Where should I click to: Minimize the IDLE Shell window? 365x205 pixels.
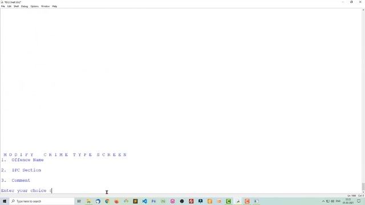343,2
